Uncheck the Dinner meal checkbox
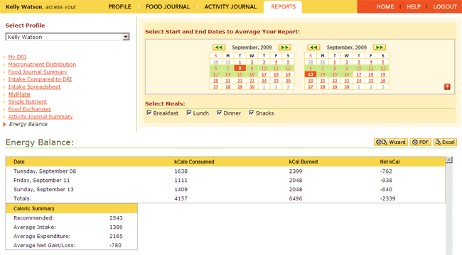Viewport: 462px width, 255px height. (219, 113)
